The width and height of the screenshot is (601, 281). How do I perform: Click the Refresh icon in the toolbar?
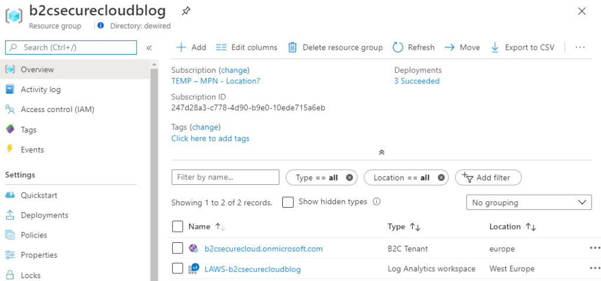398,48
